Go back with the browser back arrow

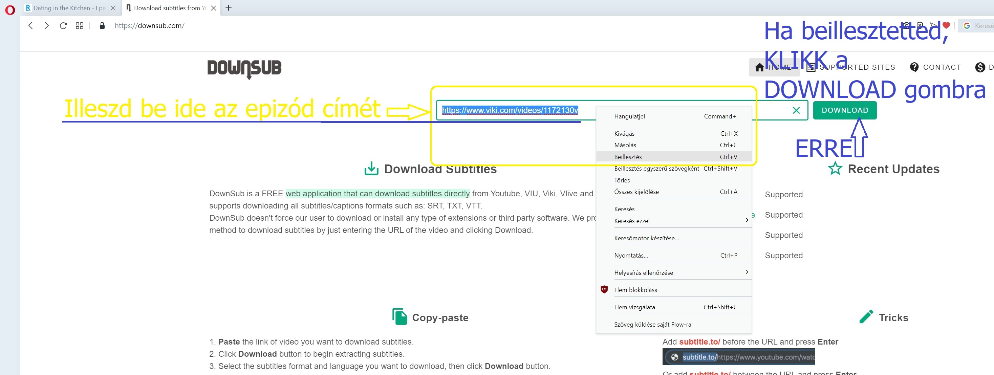coord(31,26)
